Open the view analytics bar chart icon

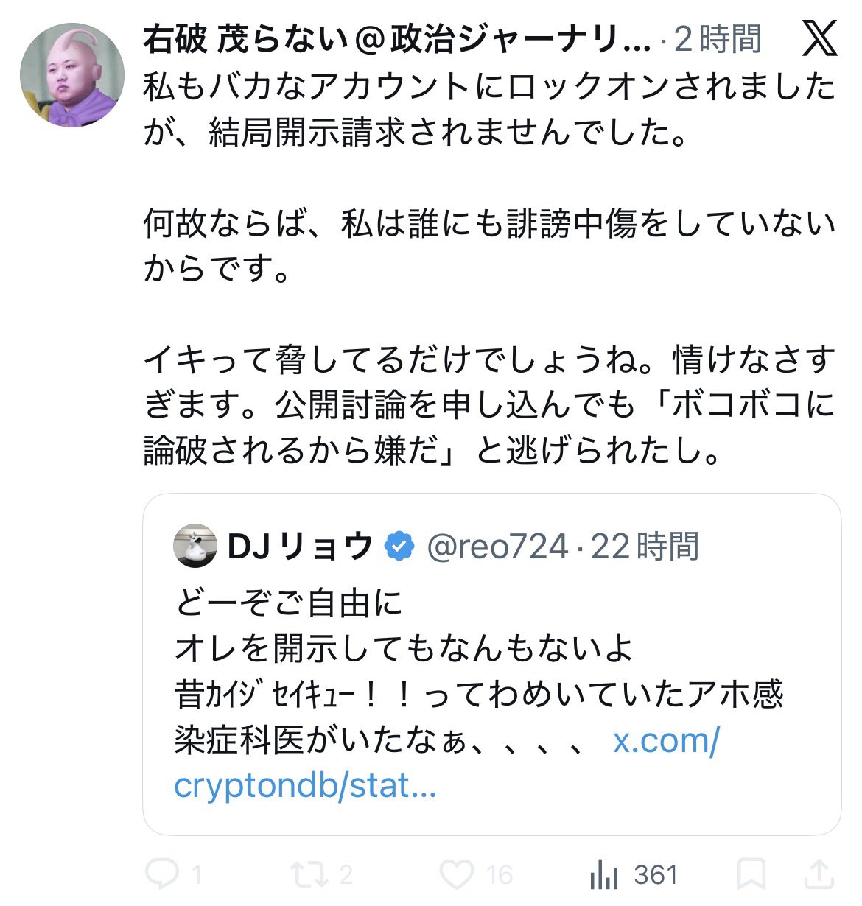click(604, 874)
